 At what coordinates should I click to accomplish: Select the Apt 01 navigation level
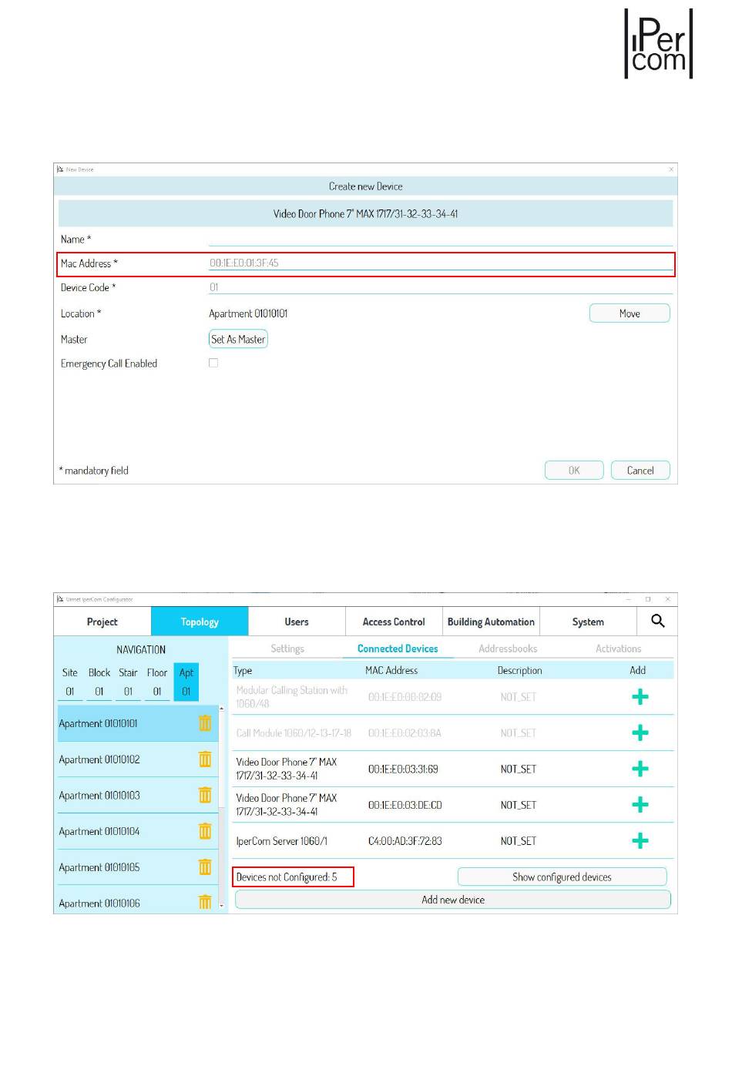click(186, 682)
